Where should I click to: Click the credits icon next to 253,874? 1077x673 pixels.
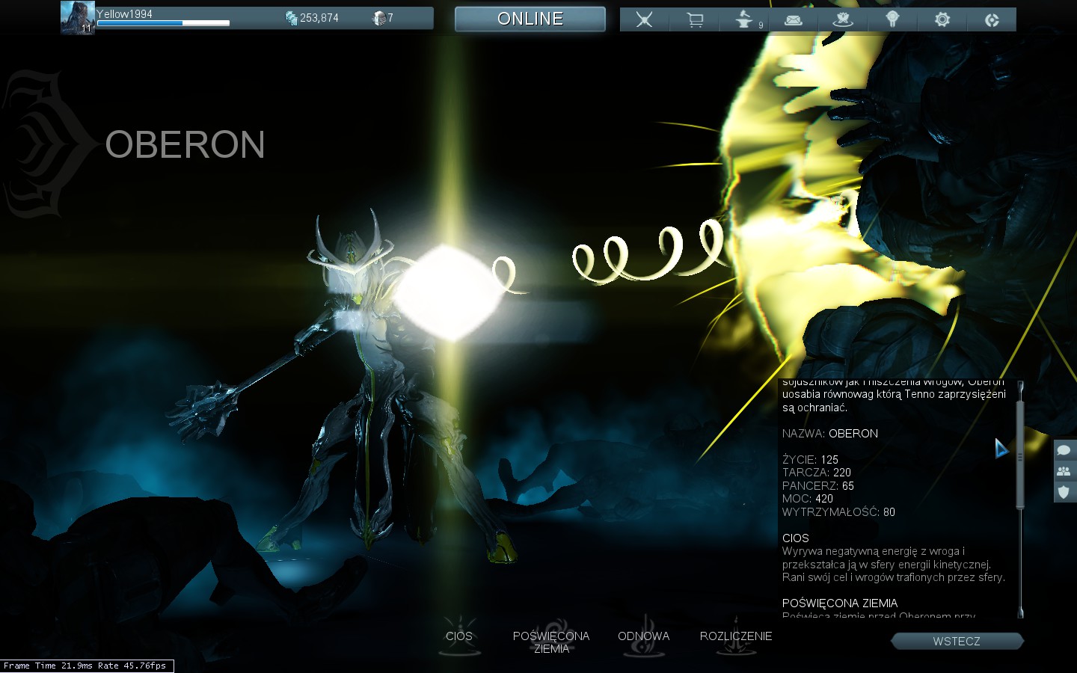(x=291, y=18)
